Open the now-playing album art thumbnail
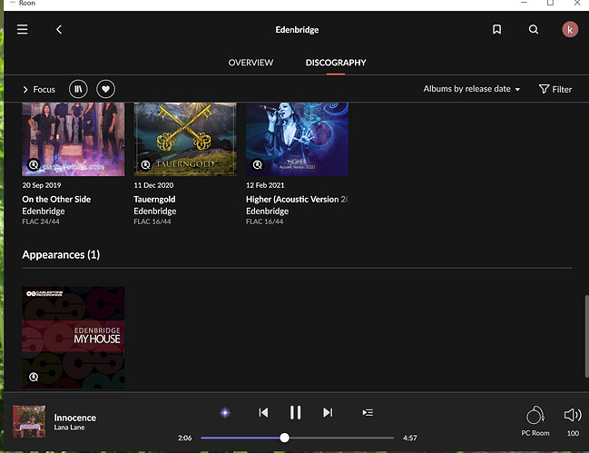Screen dimensions: 589x453 pyautogui.click(x=29, y=421)
